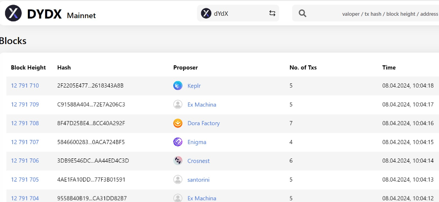Click the Block Height column header
439x202 pixels.
(28, 67)
